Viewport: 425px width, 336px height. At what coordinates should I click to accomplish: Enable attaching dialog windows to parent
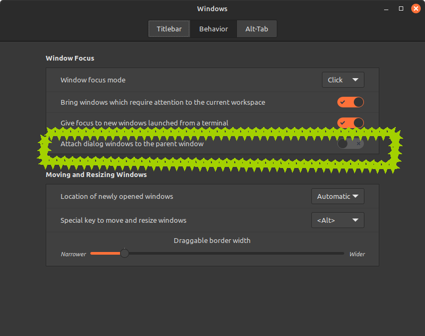click(351, 144)
